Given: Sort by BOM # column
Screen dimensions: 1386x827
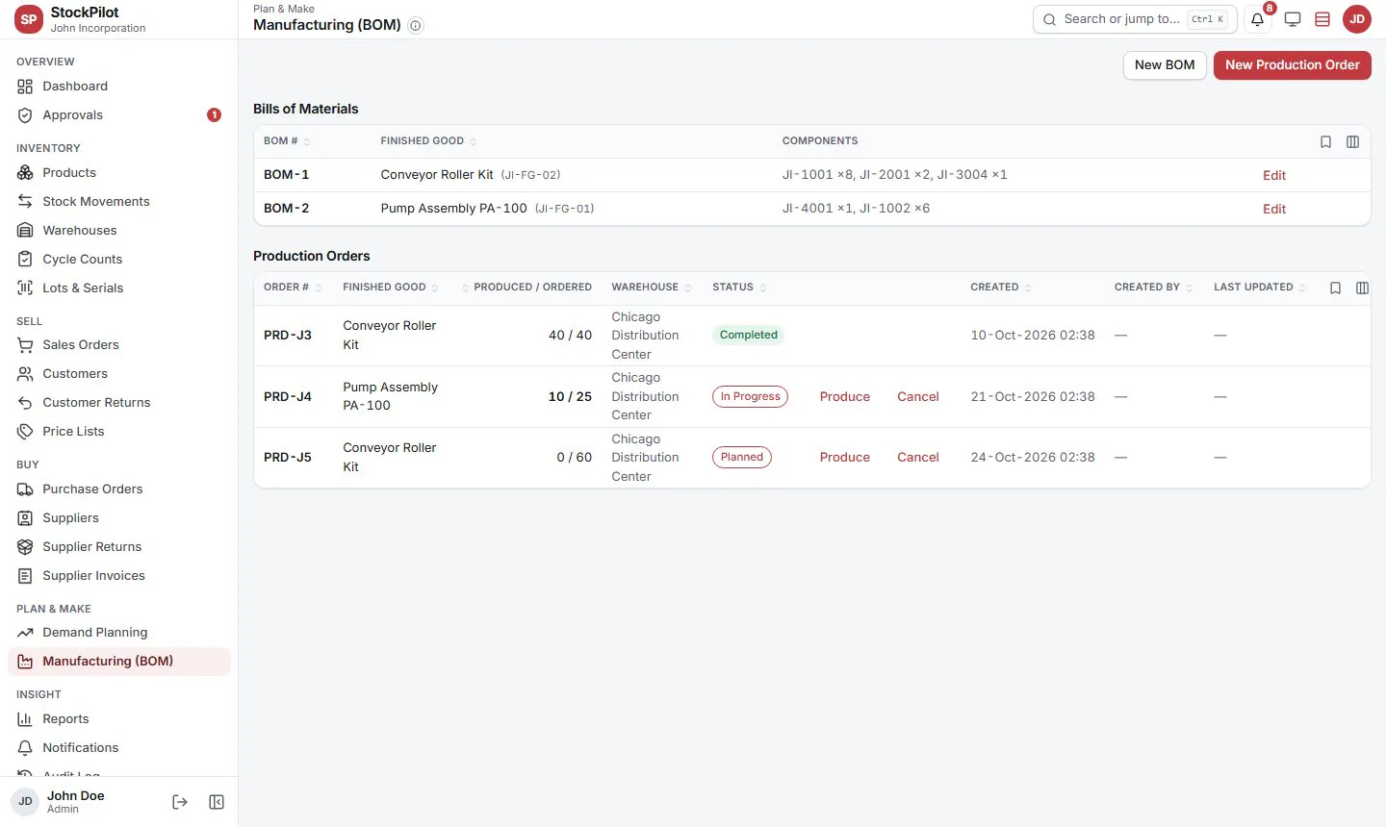Looking at the screenshot, I should [287, 141].
